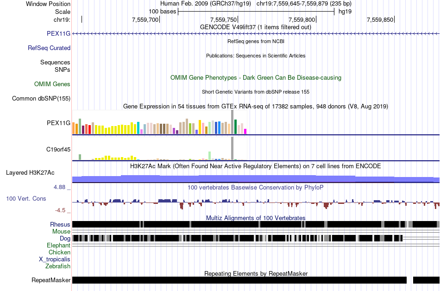Click the Rhesus alignment row label

click(x=60, y=224)
